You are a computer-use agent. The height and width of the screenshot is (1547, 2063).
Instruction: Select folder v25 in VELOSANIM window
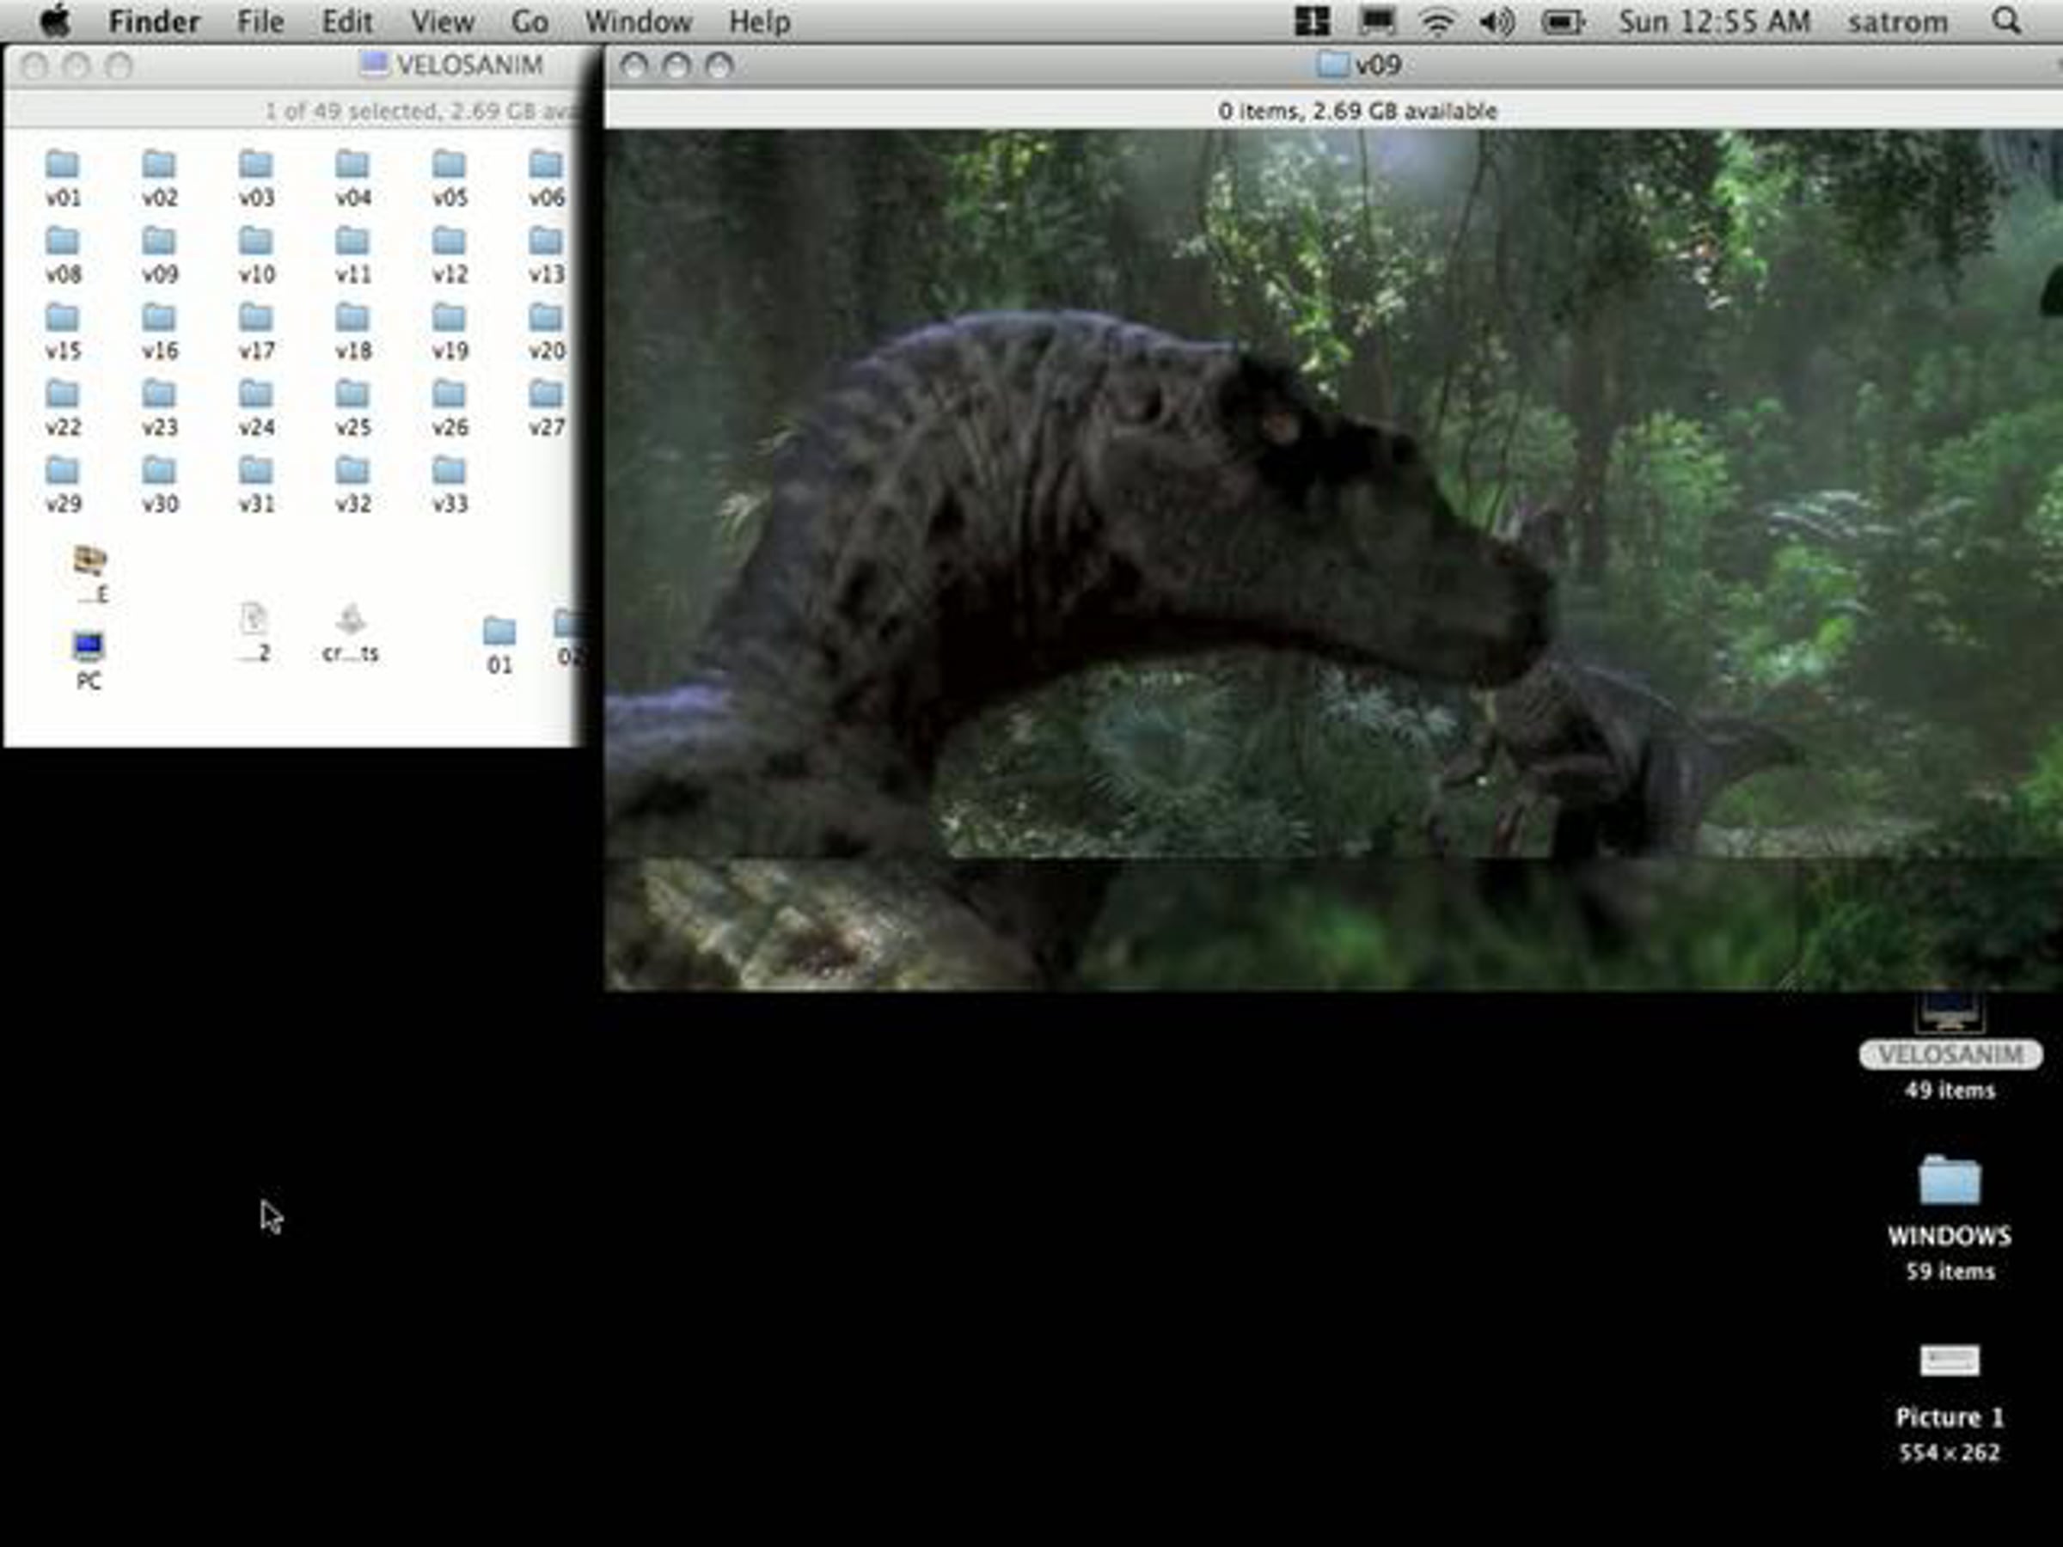coord(352,407)
